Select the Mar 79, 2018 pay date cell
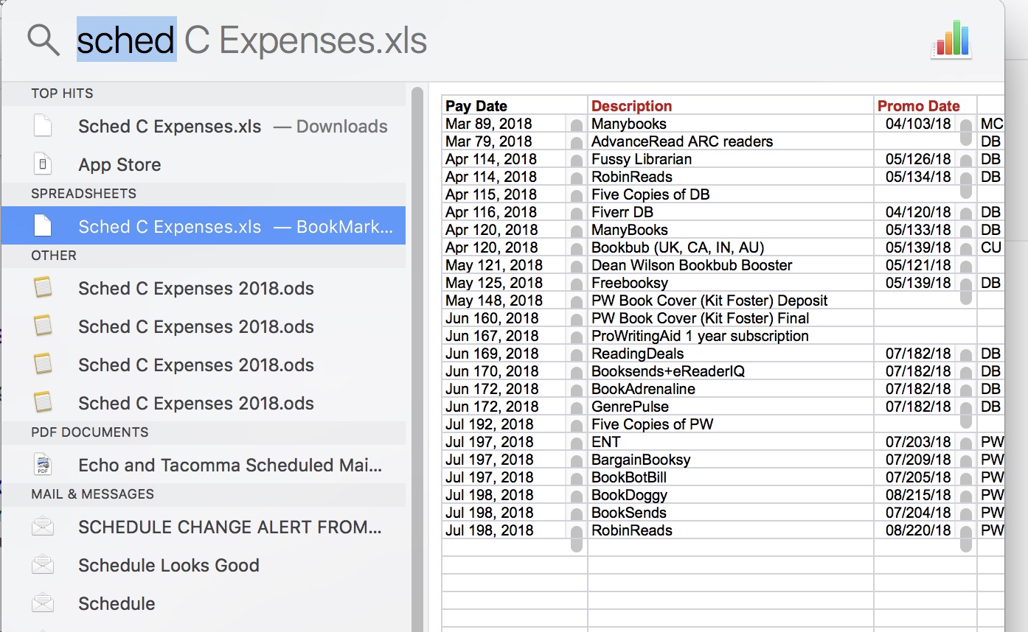This screenshot has height=632, width=1028. (515, 141)
